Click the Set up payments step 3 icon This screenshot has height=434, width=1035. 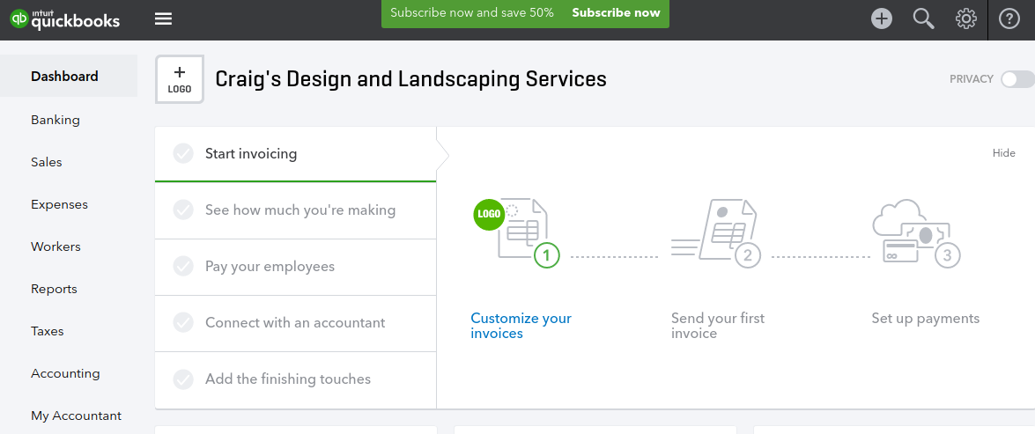916,232
